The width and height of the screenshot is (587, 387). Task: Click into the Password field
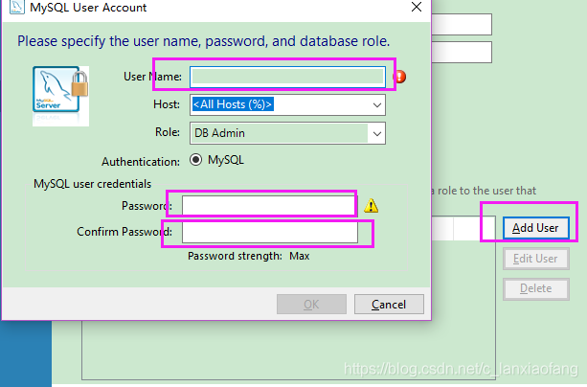(x=268, y=205)
